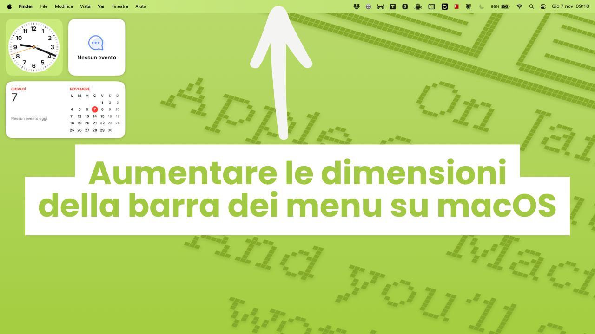Open Control Center
The image size is (595, 334).
[543, 6]
